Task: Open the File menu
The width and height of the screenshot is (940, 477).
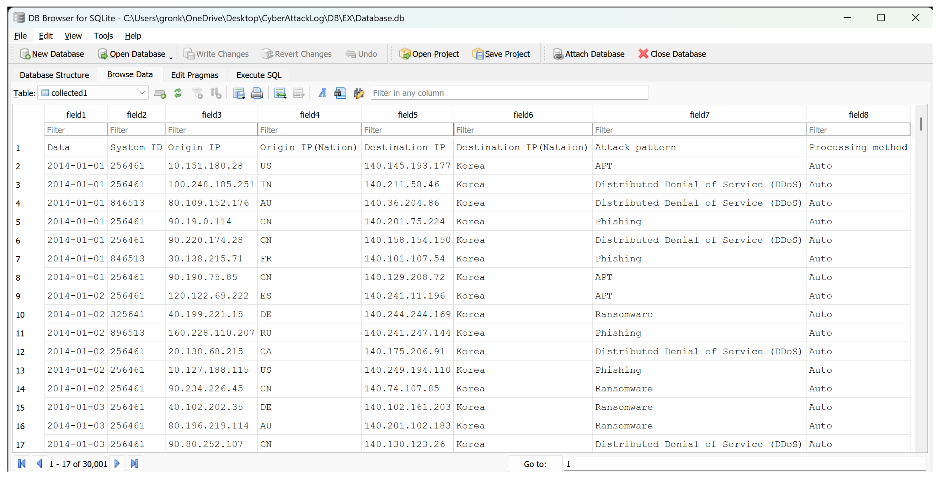Action: (21, 36)
